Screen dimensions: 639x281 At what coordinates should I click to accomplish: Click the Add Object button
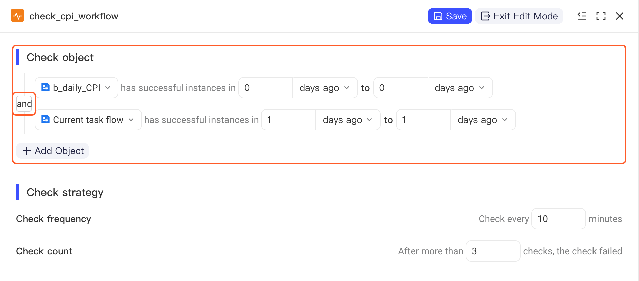pos(53,151)
